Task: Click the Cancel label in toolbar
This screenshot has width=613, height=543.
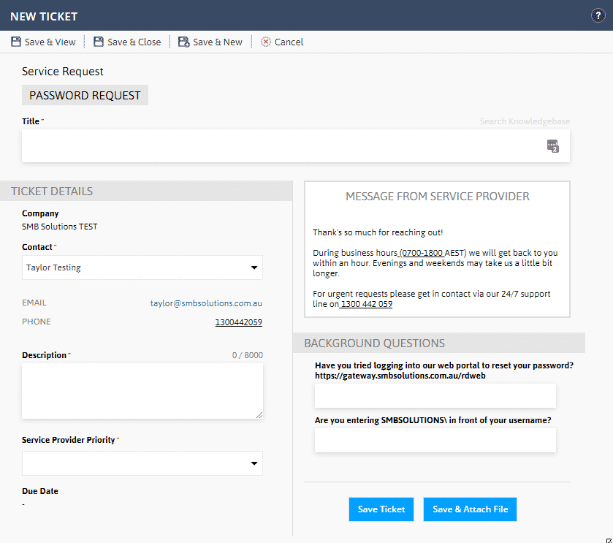Action: 289,42
